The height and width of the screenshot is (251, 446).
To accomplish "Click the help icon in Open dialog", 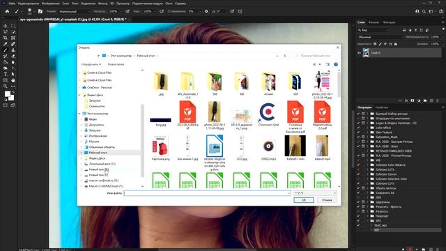I will click(336, 64).
